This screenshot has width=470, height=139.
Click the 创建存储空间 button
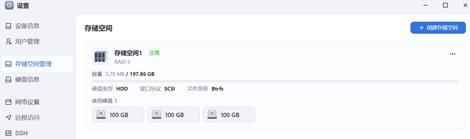438,28
